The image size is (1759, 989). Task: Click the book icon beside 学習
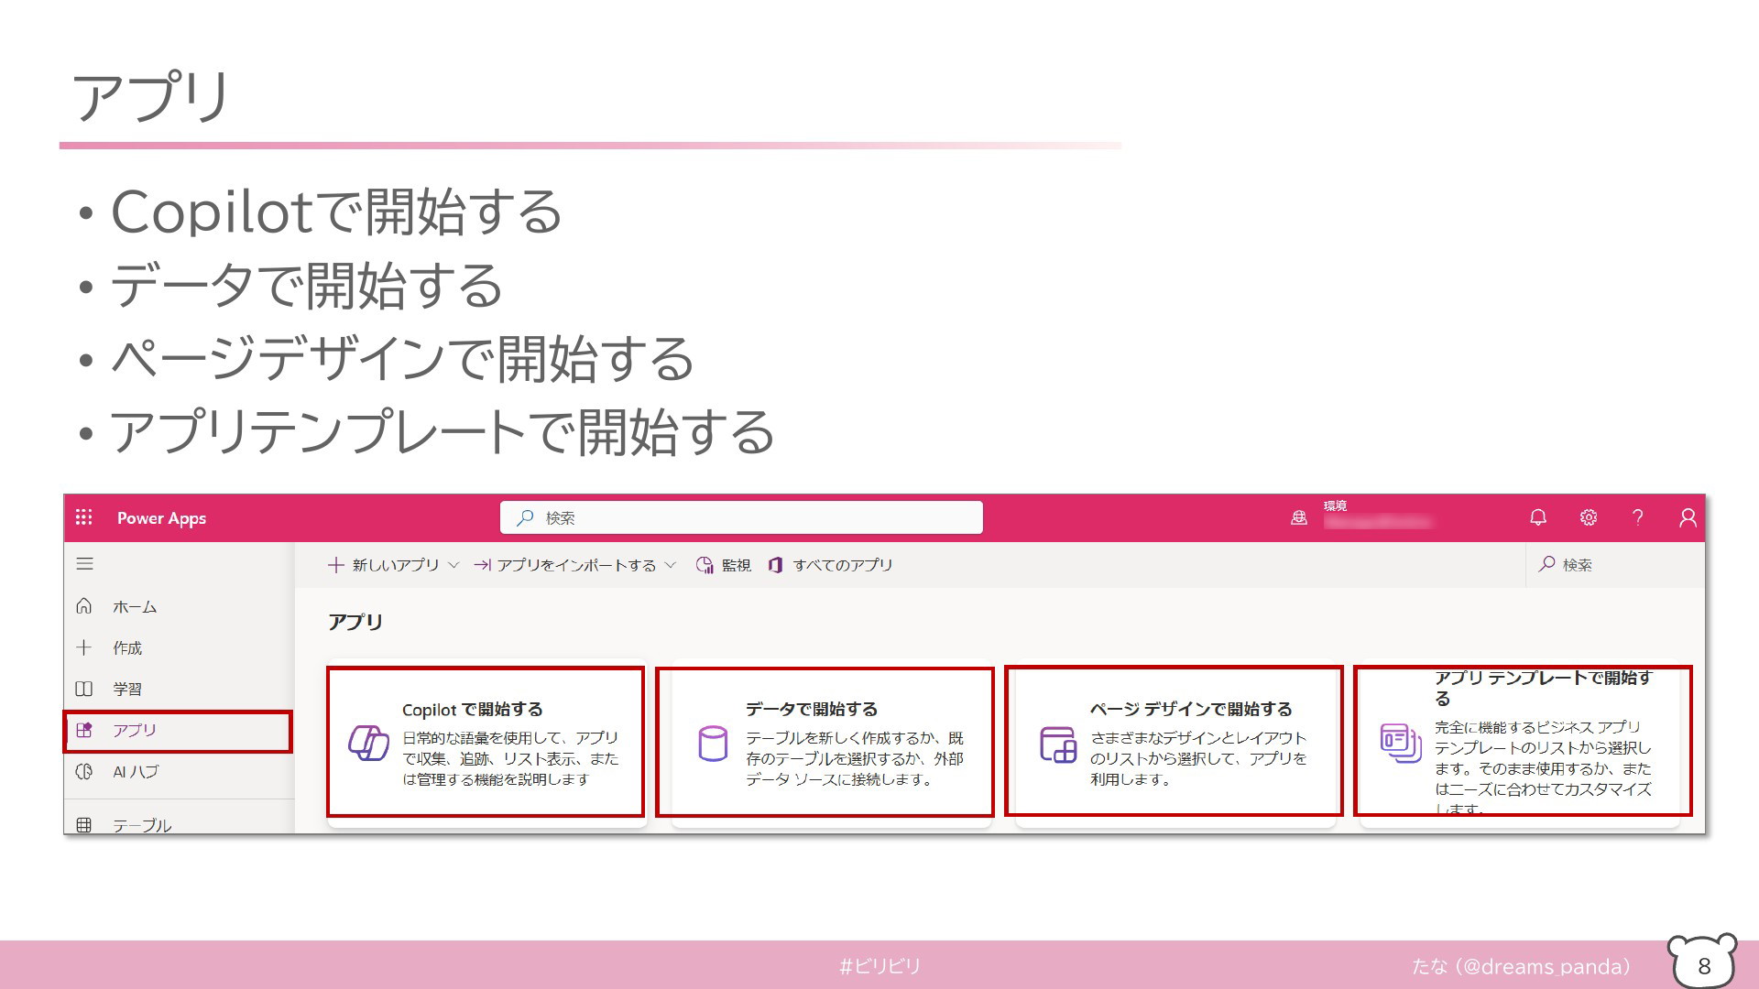click(83, 689)
